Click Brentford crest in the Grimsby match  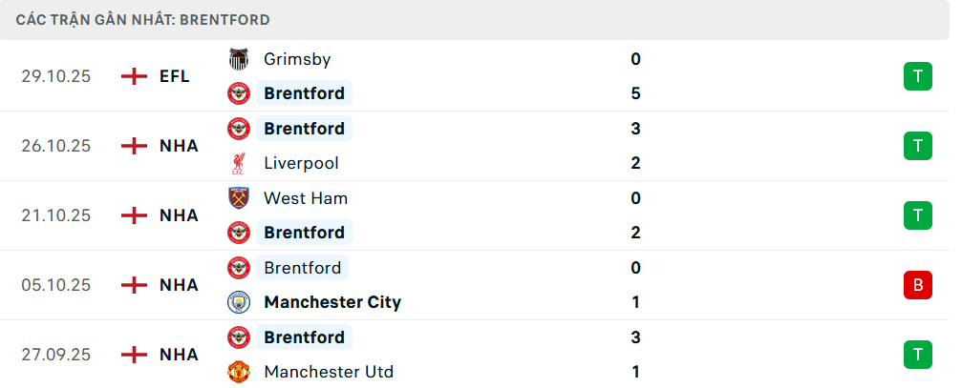tap(238, 93)
